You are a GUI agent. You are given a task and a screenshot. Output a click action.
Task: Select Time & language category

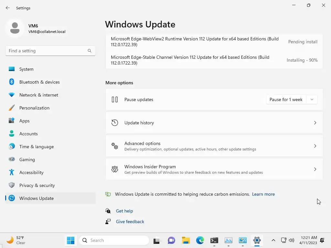[x=50, y=146]
